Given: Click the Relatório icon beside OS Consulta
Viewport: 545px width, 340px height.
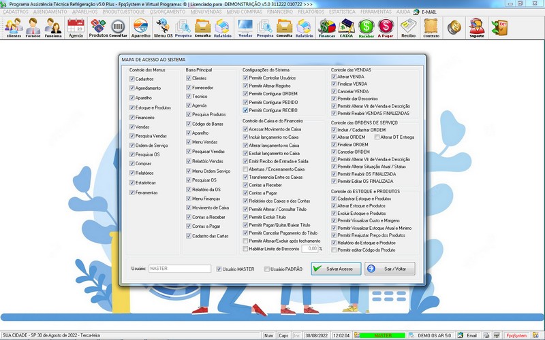Looking at the screenshot, I should click(223, 28).
